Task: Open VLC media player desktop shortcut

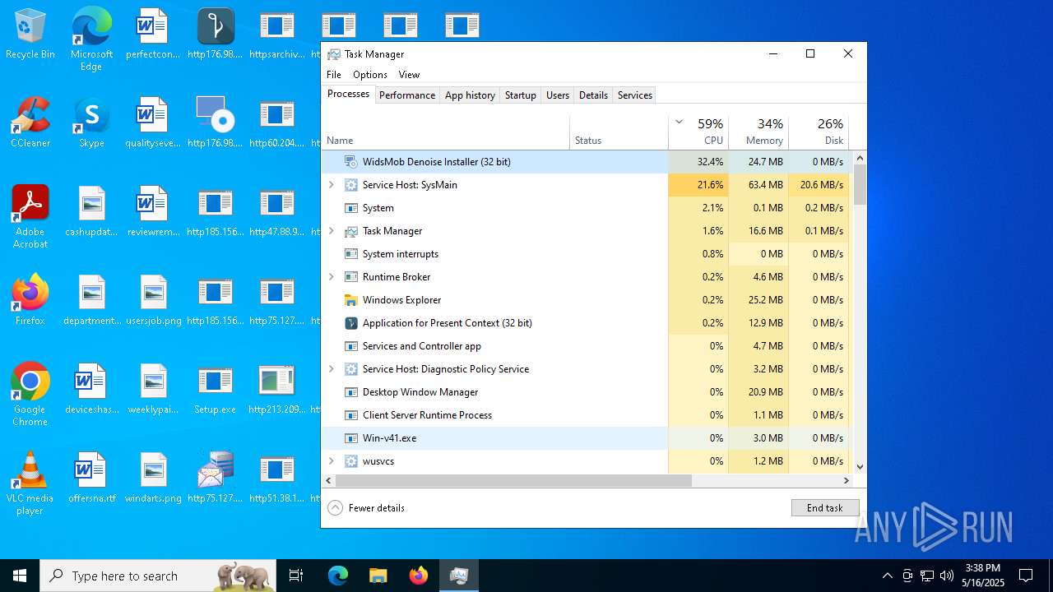Action: point(30,483)
